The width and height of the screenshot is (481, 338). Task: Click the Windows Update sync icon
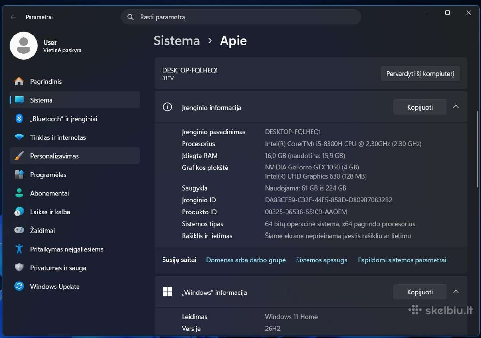[19, 286]
